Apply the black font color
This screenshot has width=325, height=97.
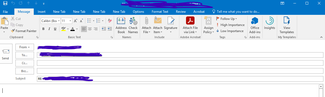pyautogui.click(x=73, y=29)
